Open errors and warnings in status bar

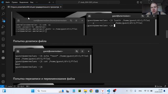(21, 86)
